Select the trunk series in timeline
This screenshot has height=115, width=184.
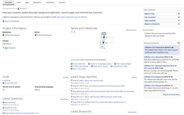(104, 32)
